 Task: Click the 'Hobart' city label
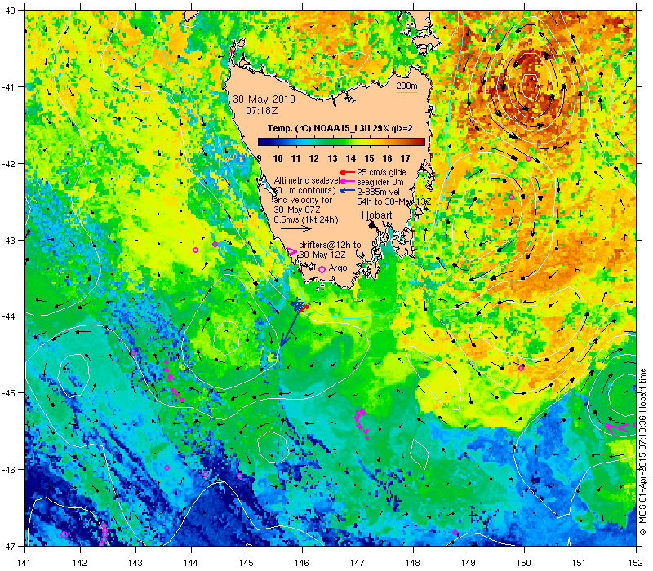point(376,215)
